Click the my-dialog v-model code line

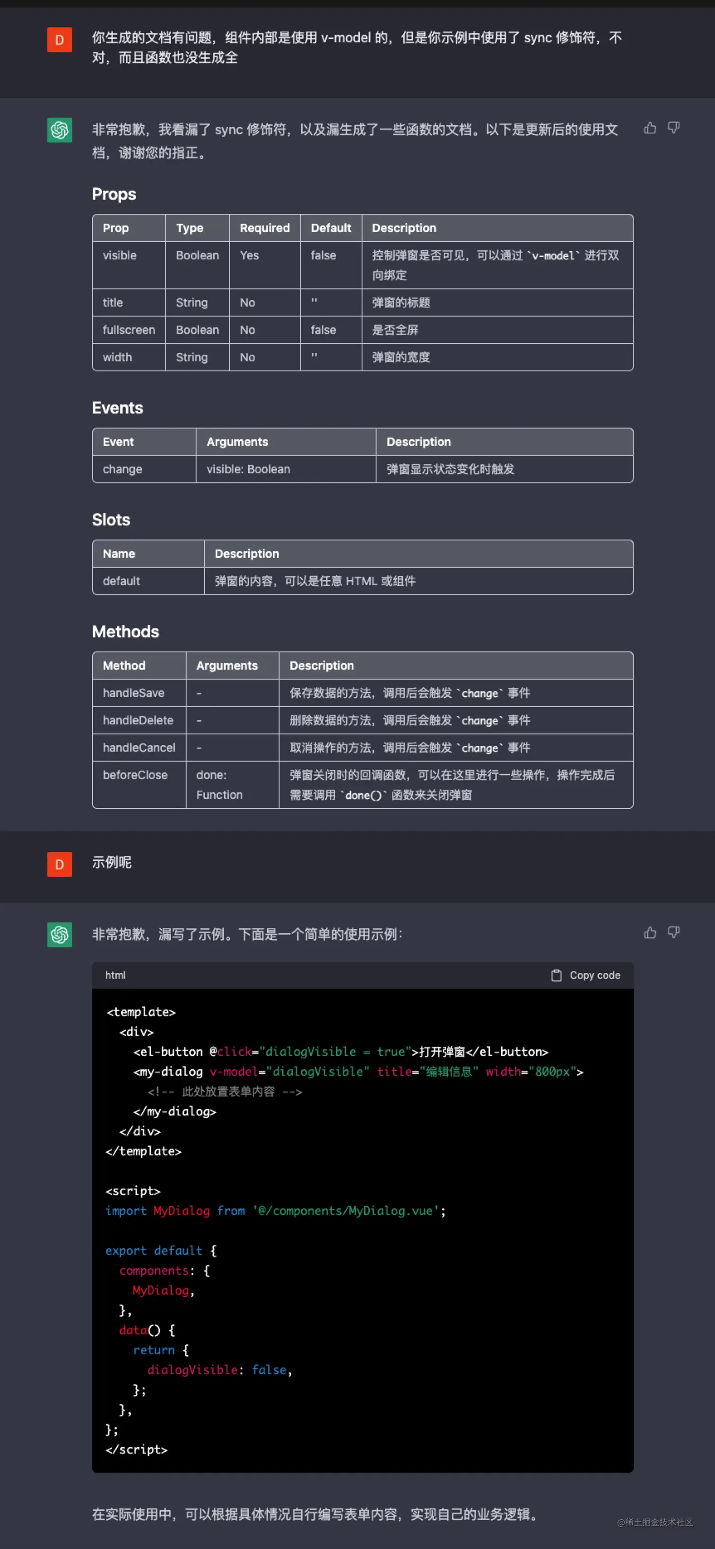tap(358, 1072)
